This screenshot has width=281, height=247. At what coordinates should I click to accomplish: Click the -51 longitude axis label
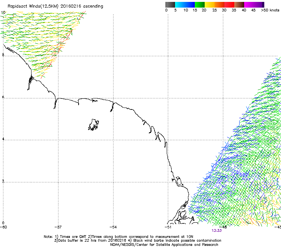point(168,227)
